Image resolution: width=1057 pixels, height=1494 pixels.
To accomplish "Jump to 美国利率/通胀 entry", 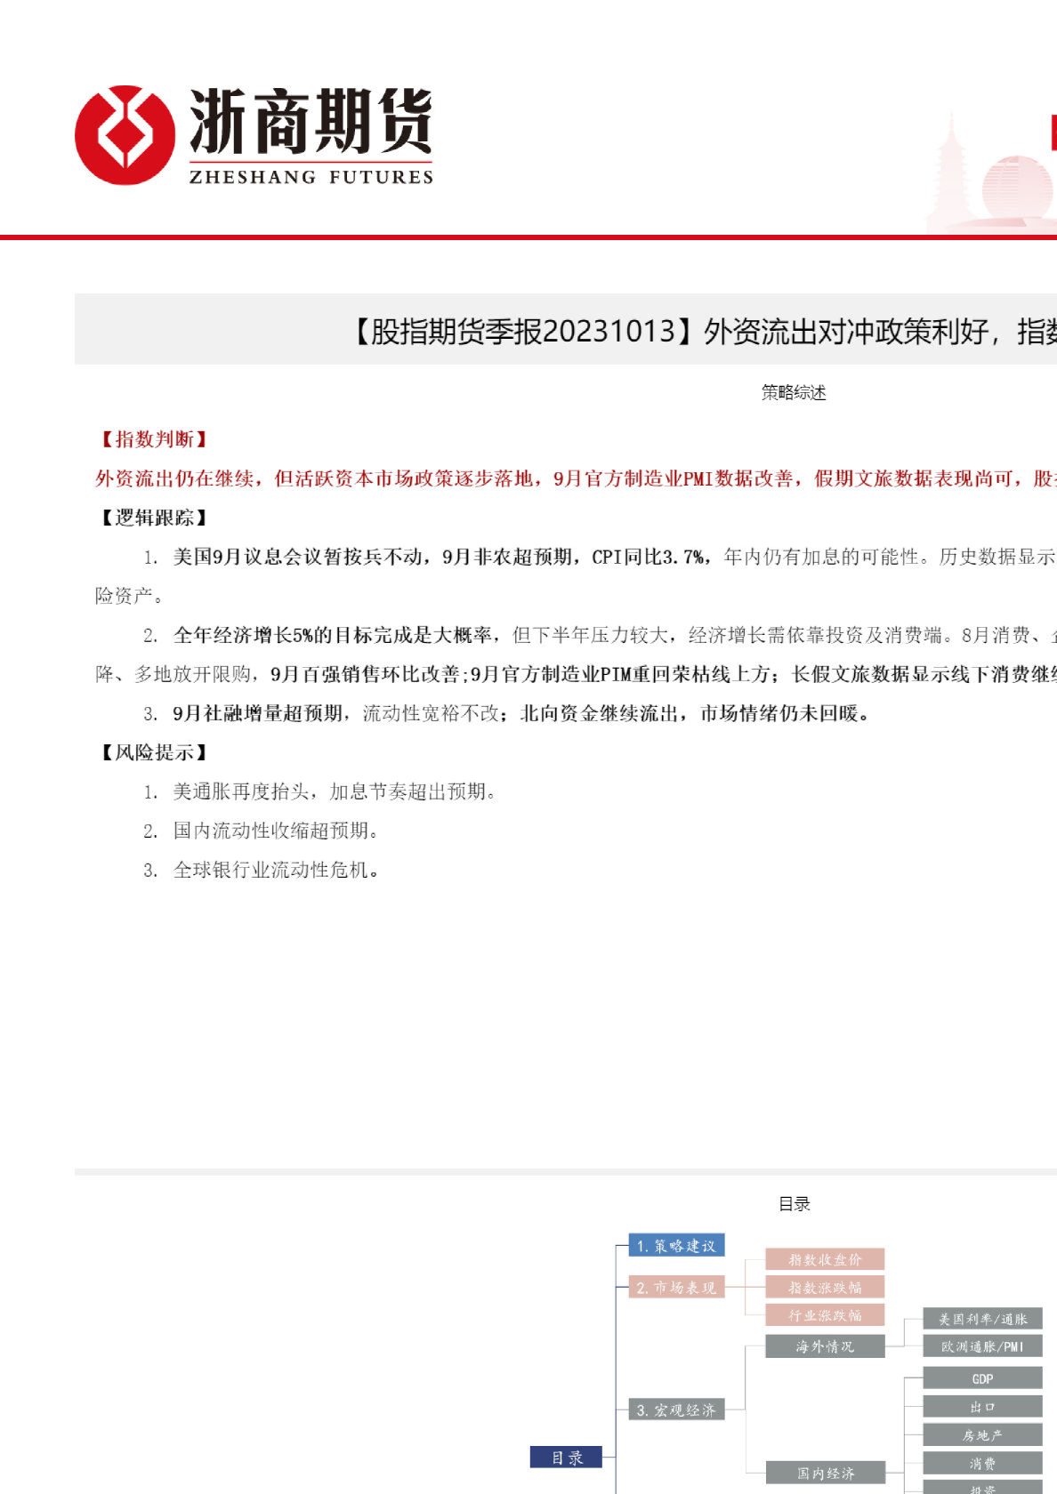I will tap(982, 1319).
